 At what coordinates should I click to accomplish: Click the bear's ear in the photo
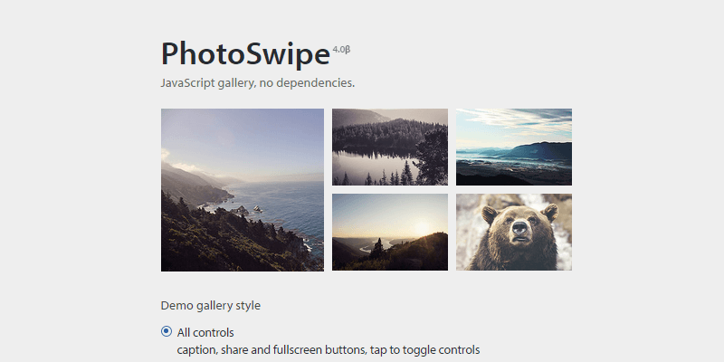tap(489, 214)
